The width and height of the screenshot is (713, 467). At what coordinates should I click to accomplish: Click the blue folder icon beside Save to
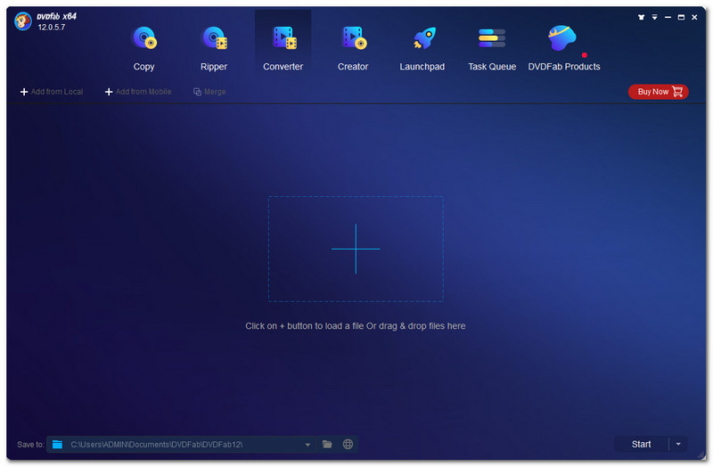click(x=57, y=445)
